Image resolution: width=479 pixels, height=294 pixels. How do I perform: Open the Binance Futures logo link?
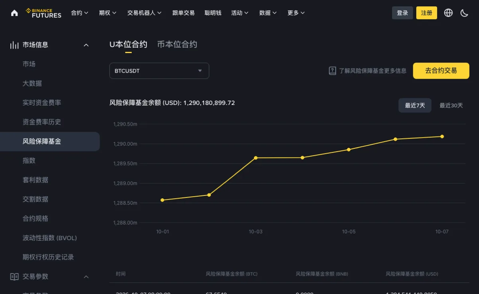click(44, 13)
